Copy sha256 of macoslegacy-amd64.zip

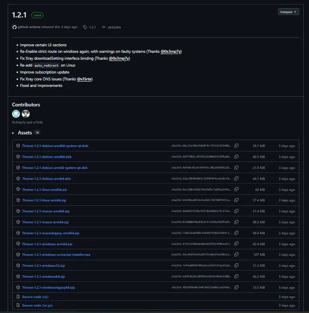tap(236, 233)
